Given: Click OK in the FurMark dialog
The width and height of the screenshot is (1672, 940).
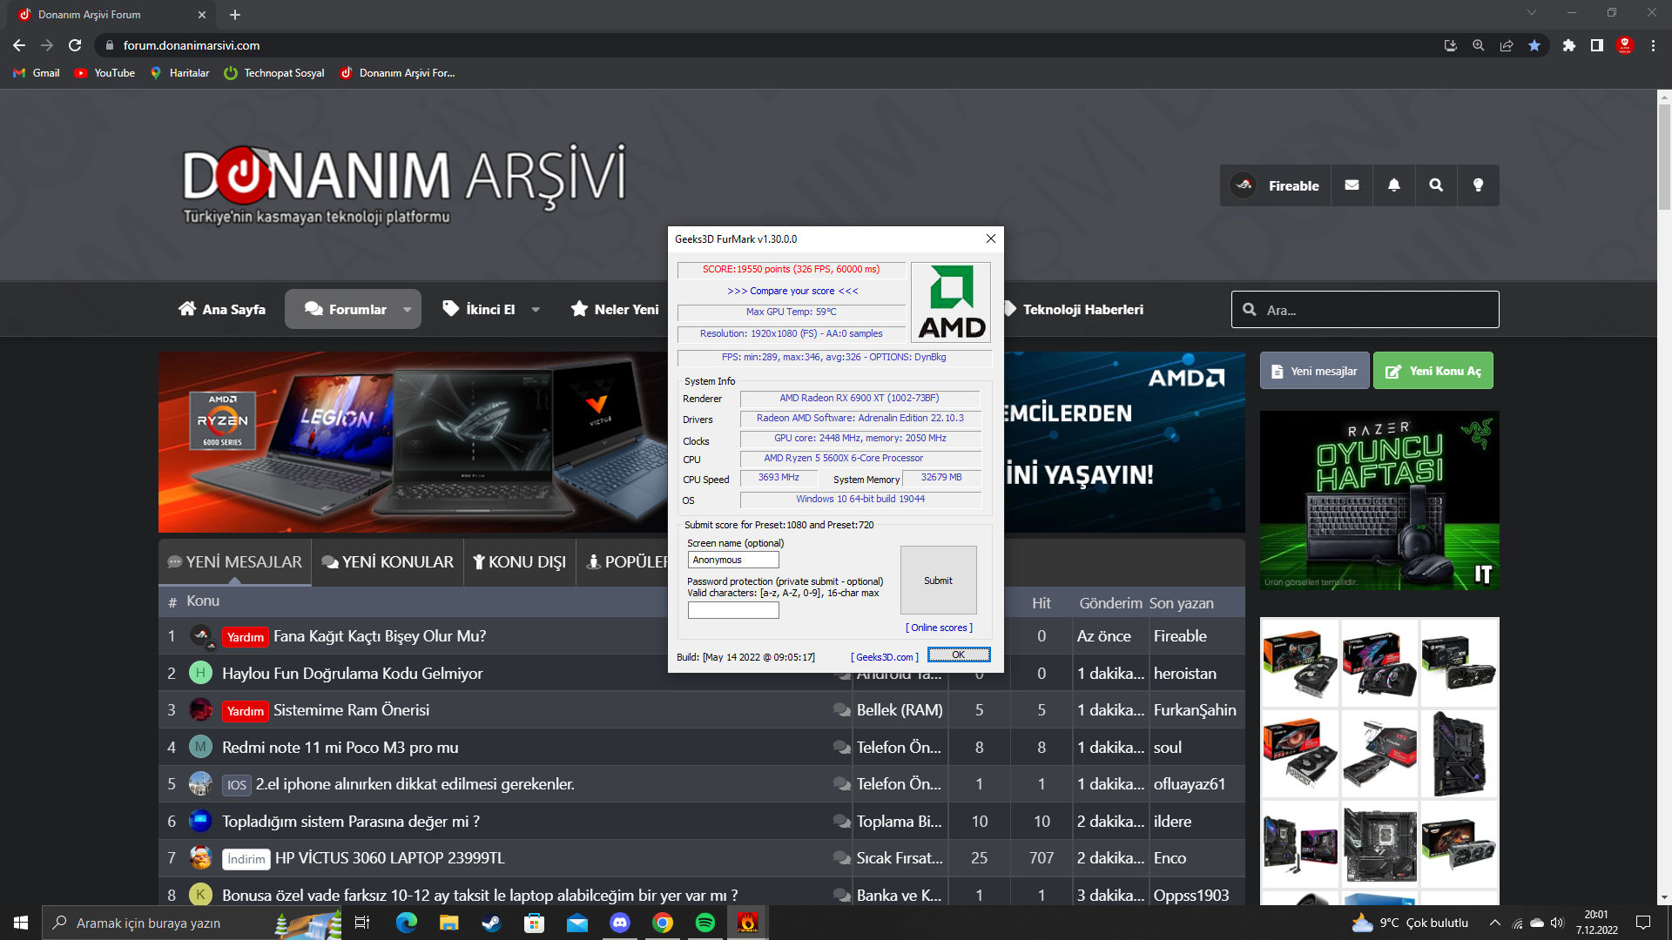Looking at the screenshot, I should coord(958,655).
